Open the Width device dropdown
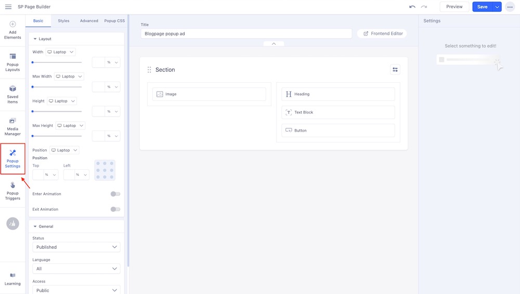The height and width of the screenshot is (294, 520). click(61, 52)
